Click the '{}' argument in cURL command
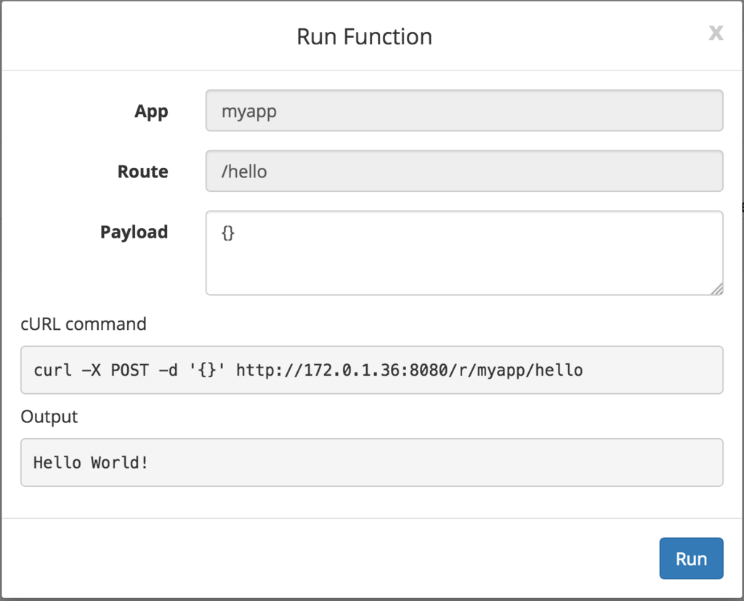The width and height of the screenshot is (744, 601). (208, 371)
